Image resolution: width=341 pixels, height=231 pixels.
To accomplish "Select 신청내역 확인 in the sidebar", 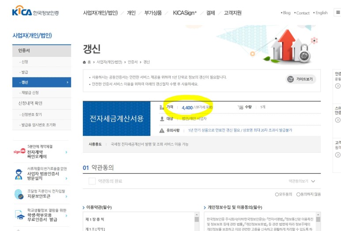I will (x=41, y=103).
